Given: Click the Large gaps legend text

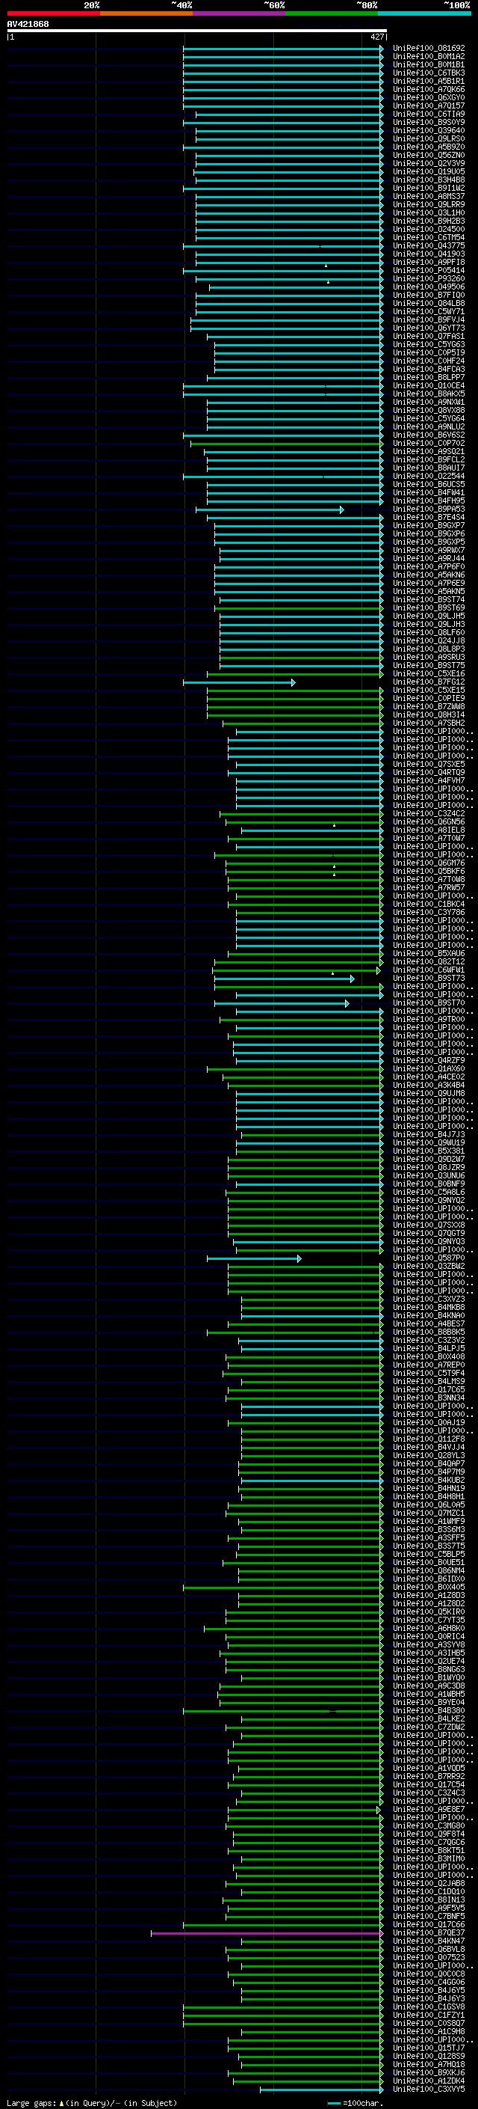Looking at the screenshot, I should [x=92, y=2102].
